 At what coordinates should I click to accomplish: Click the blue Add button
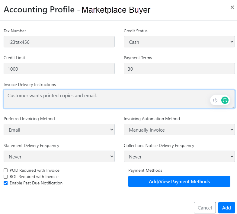click(226, 208)
